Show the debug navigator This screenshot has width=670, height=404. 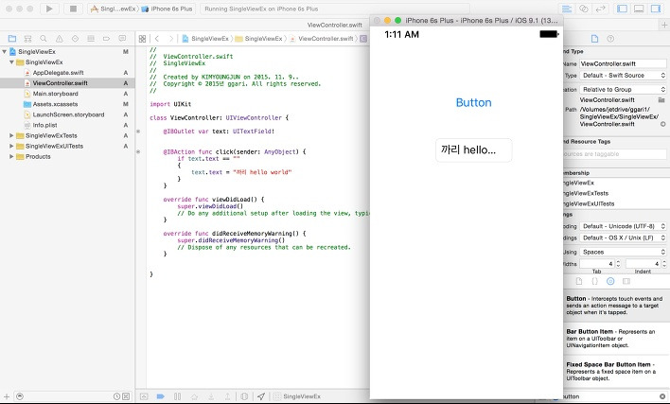click(x=91, y=39)
